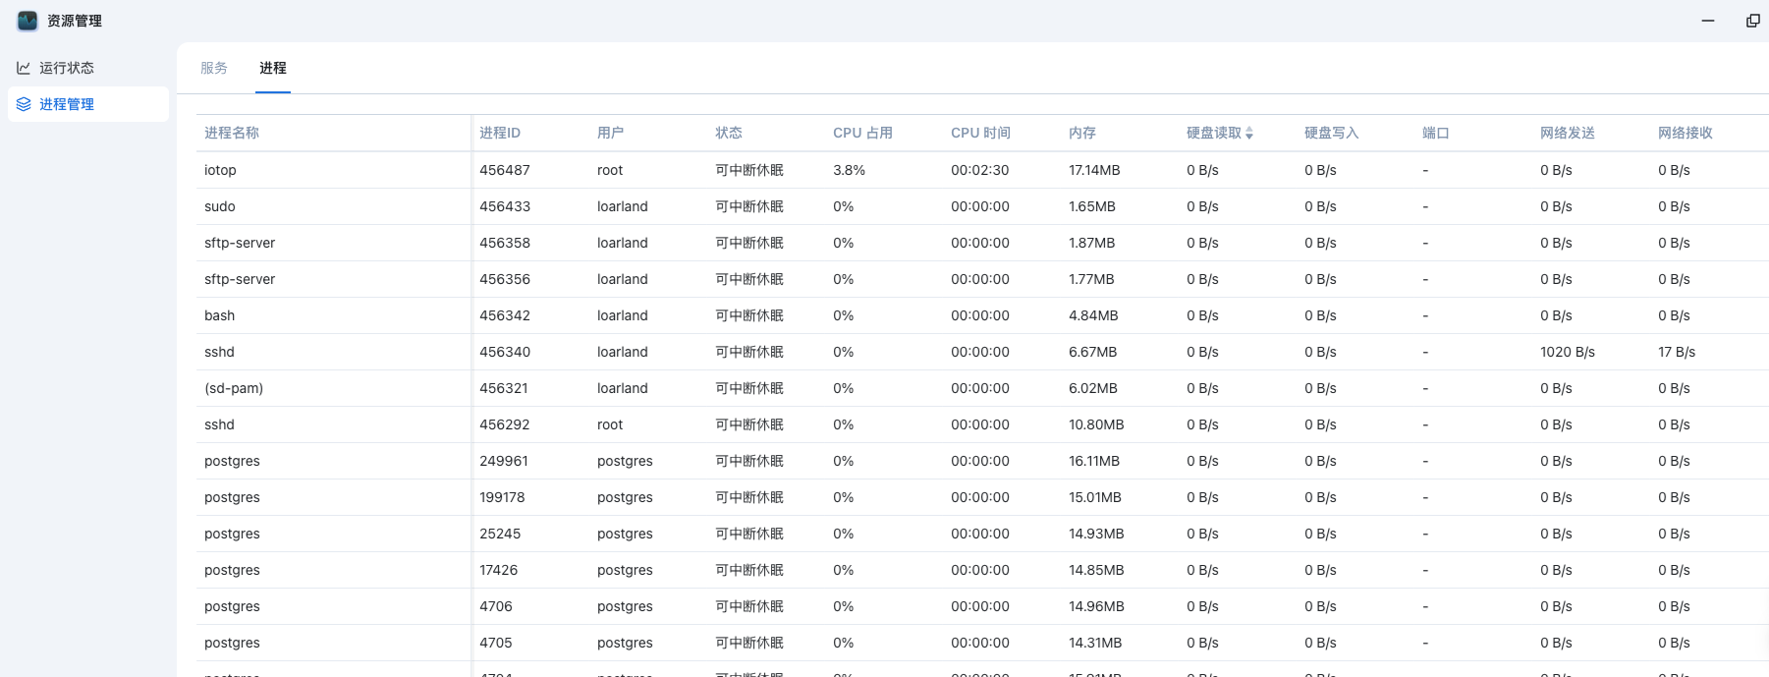This screenshot has width=1769, height=677.
Task: Click the 17.14MB memory value
Action: click(1094, 170)
